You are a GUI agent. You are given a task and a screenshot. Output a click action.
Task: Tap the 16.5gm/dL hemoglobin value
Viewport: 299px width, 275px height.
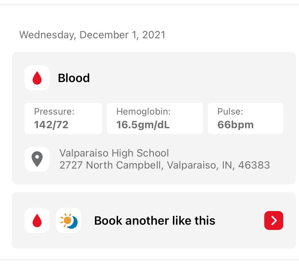pyautogui.click(x=143, y=125)
